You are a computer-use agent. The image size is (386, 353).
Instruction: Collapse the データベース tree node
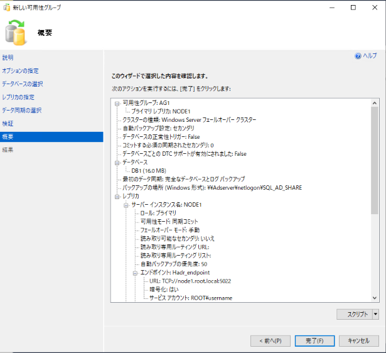pyautogui.click(x=117, y=163)
